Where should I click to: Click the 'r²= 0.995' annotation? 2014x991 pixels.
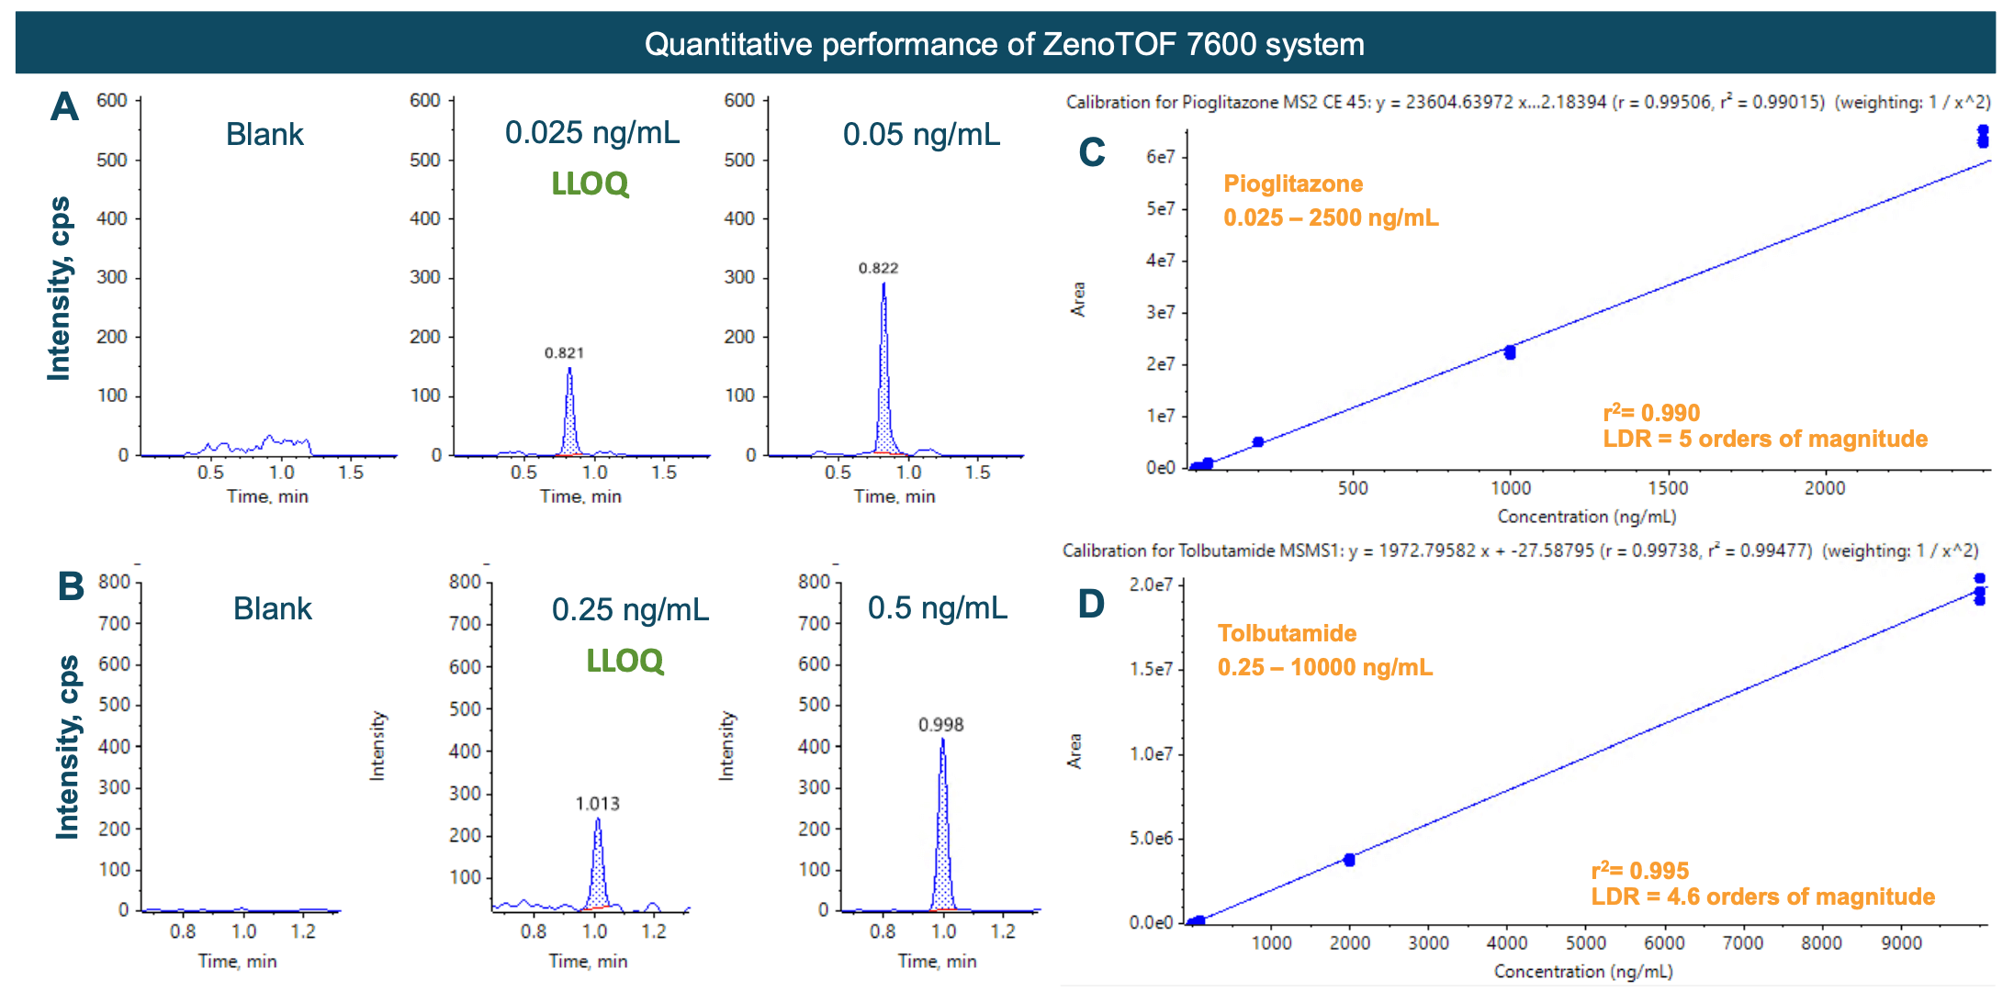(1640, 870)
